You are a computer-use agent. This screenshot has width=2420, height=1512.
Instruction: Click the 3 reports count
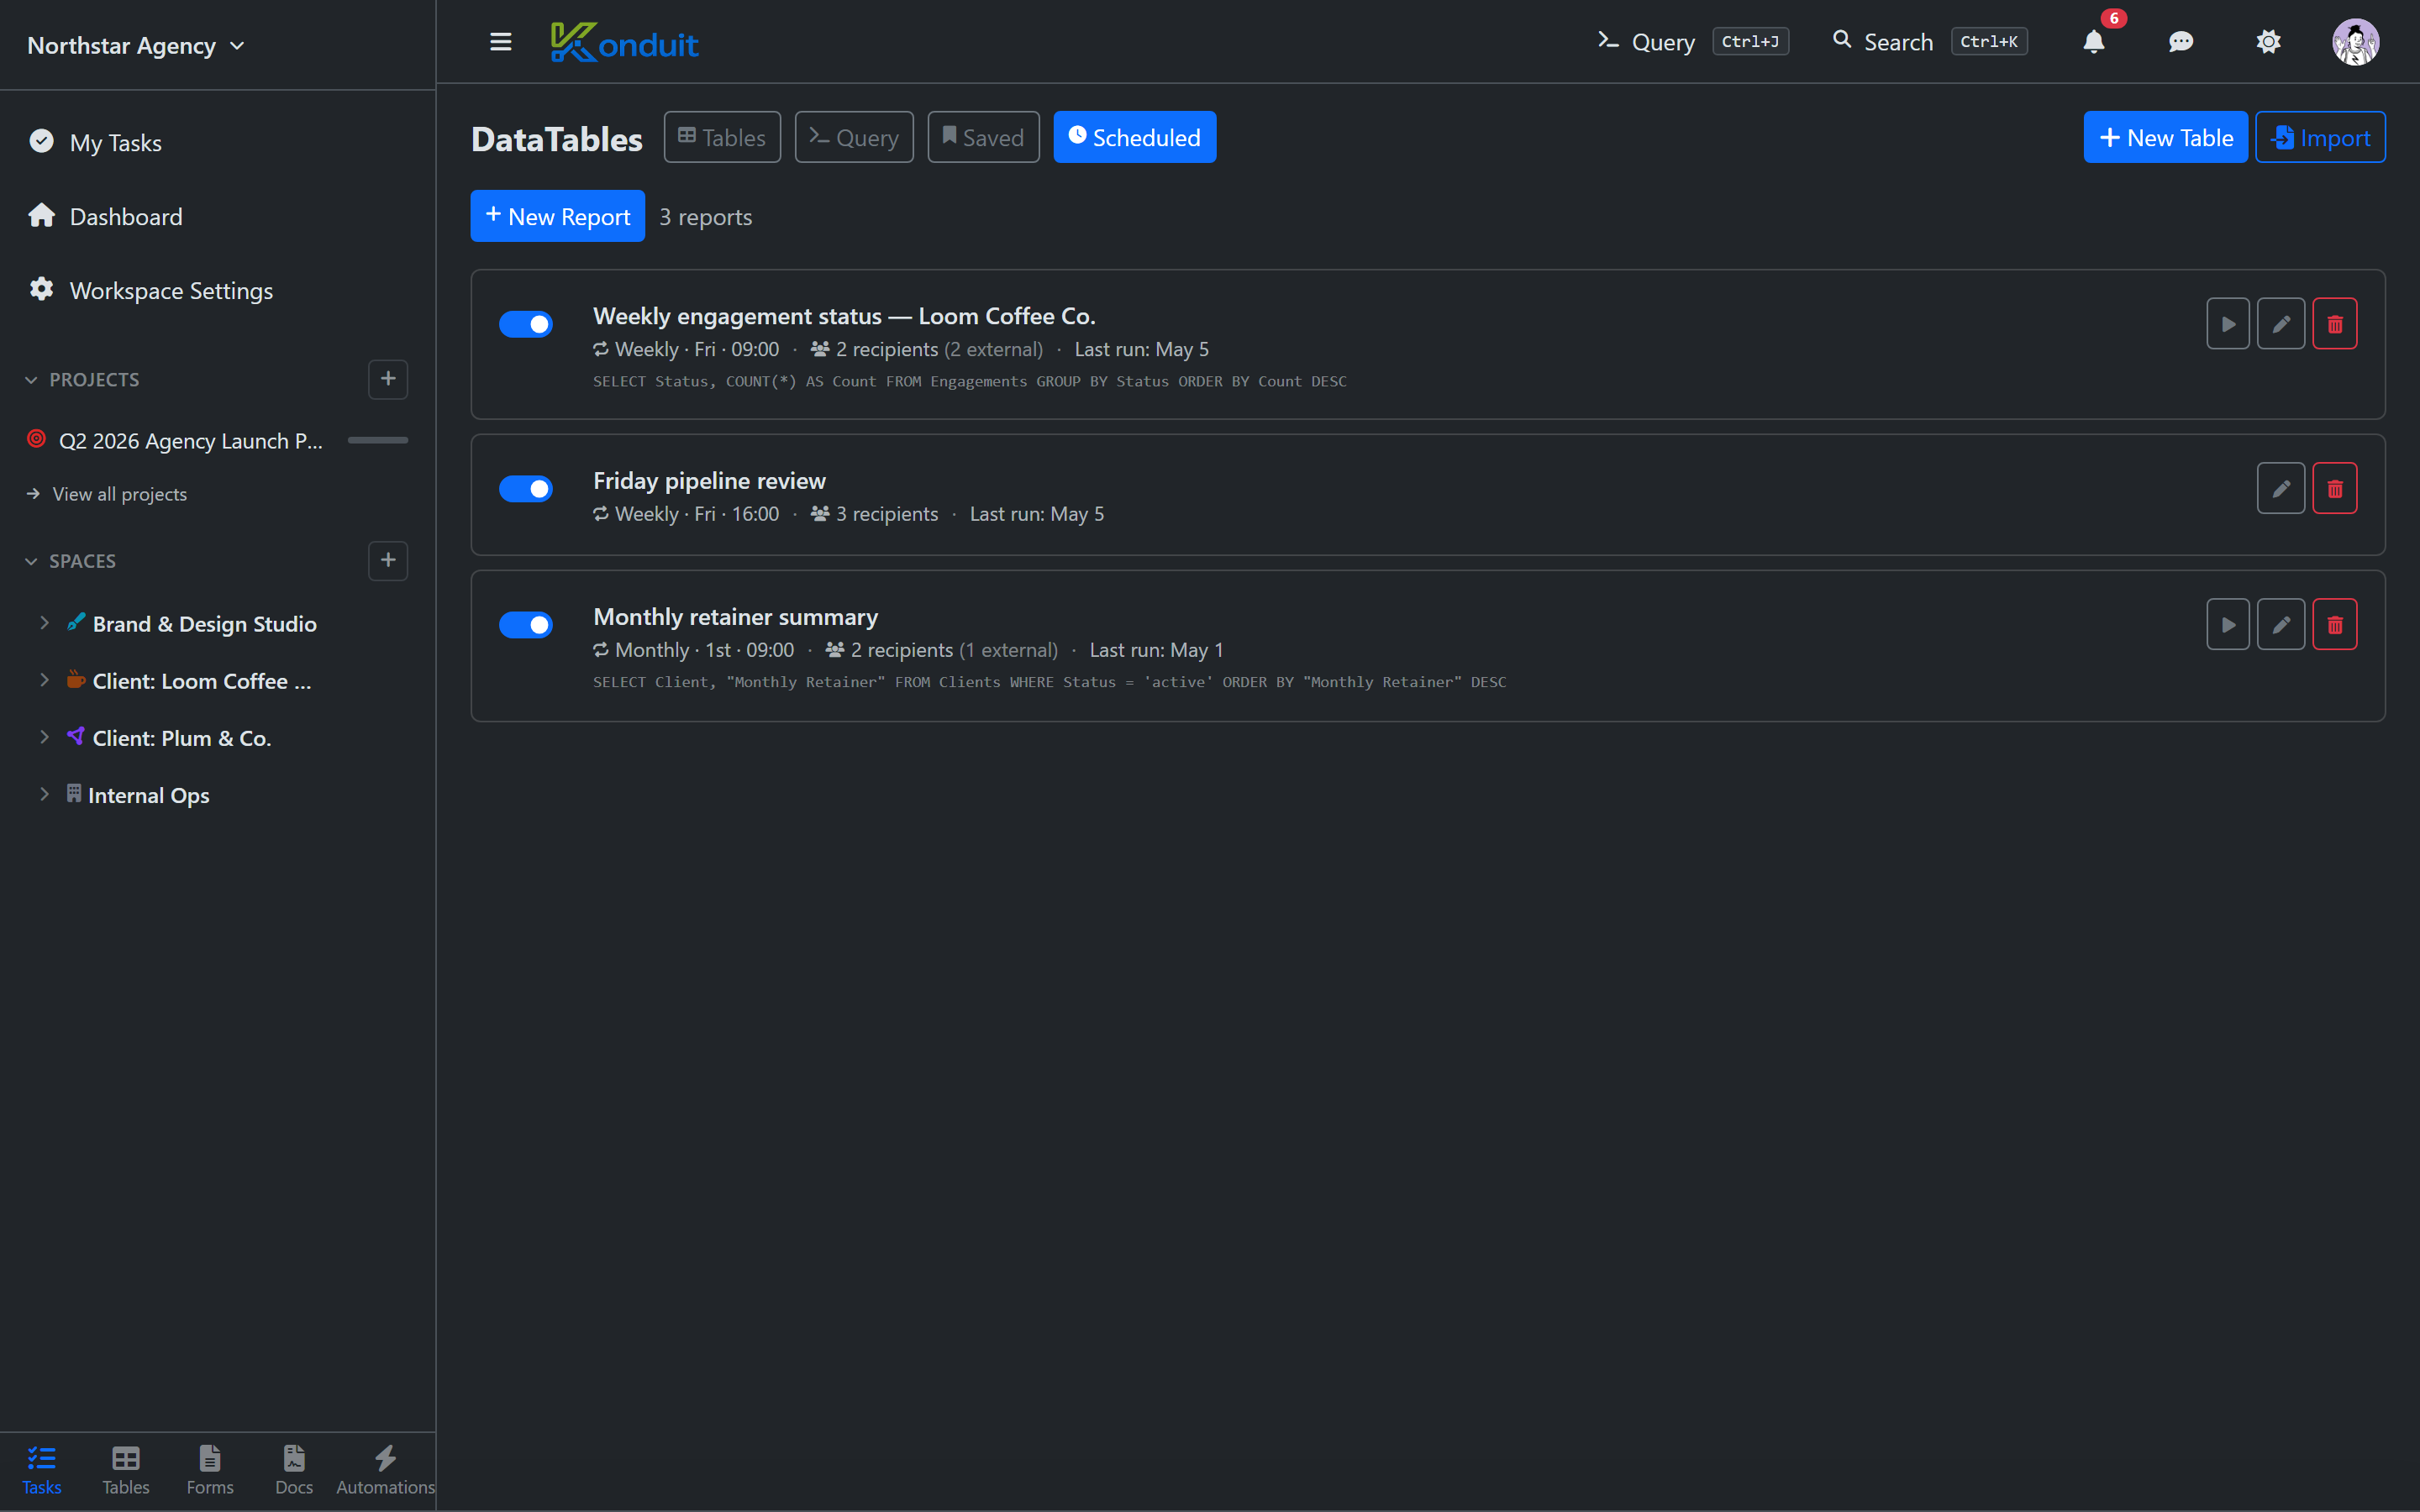point(706,217)
